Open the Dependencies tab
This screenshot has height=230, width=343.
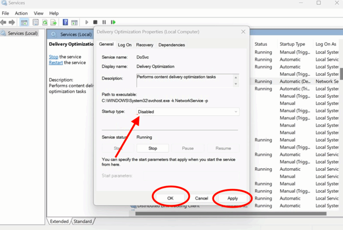(171, 45)
